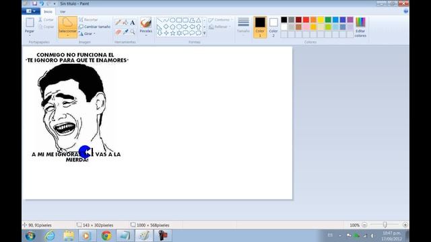The height and width of the screenshot is (242, 431).
Task: Pick the Rectangle shape
Action: click(179, 20)
